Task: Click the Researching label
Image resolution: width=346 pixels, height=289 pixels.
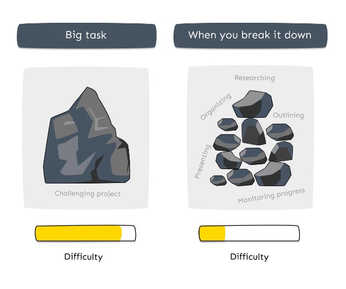Action: 254,78
